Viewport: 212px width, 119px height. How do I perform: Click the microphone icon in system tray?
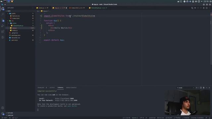tap(196, 1)
